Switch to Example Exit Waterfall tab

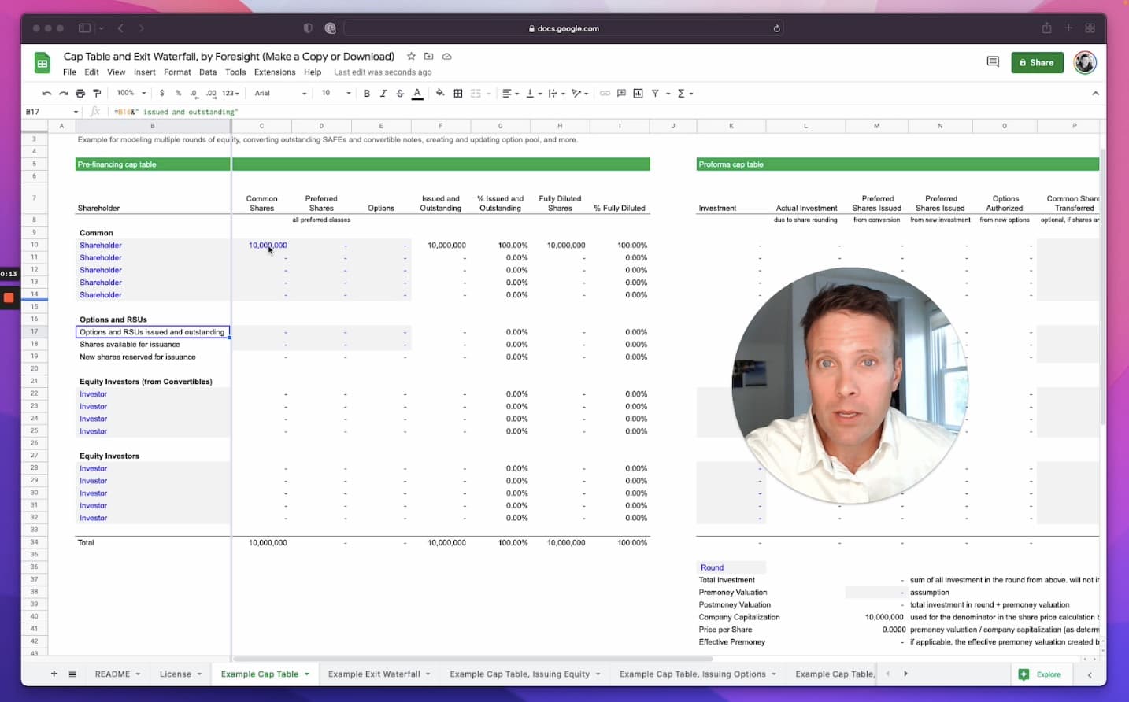(374, 674)
